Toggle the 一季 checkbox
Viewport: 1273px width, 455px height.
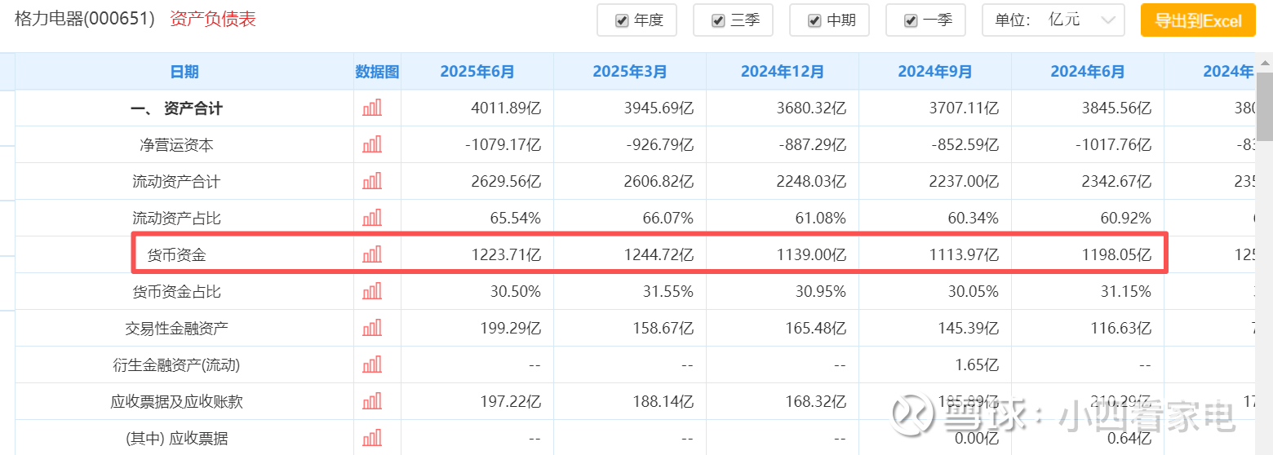point(911,20)
